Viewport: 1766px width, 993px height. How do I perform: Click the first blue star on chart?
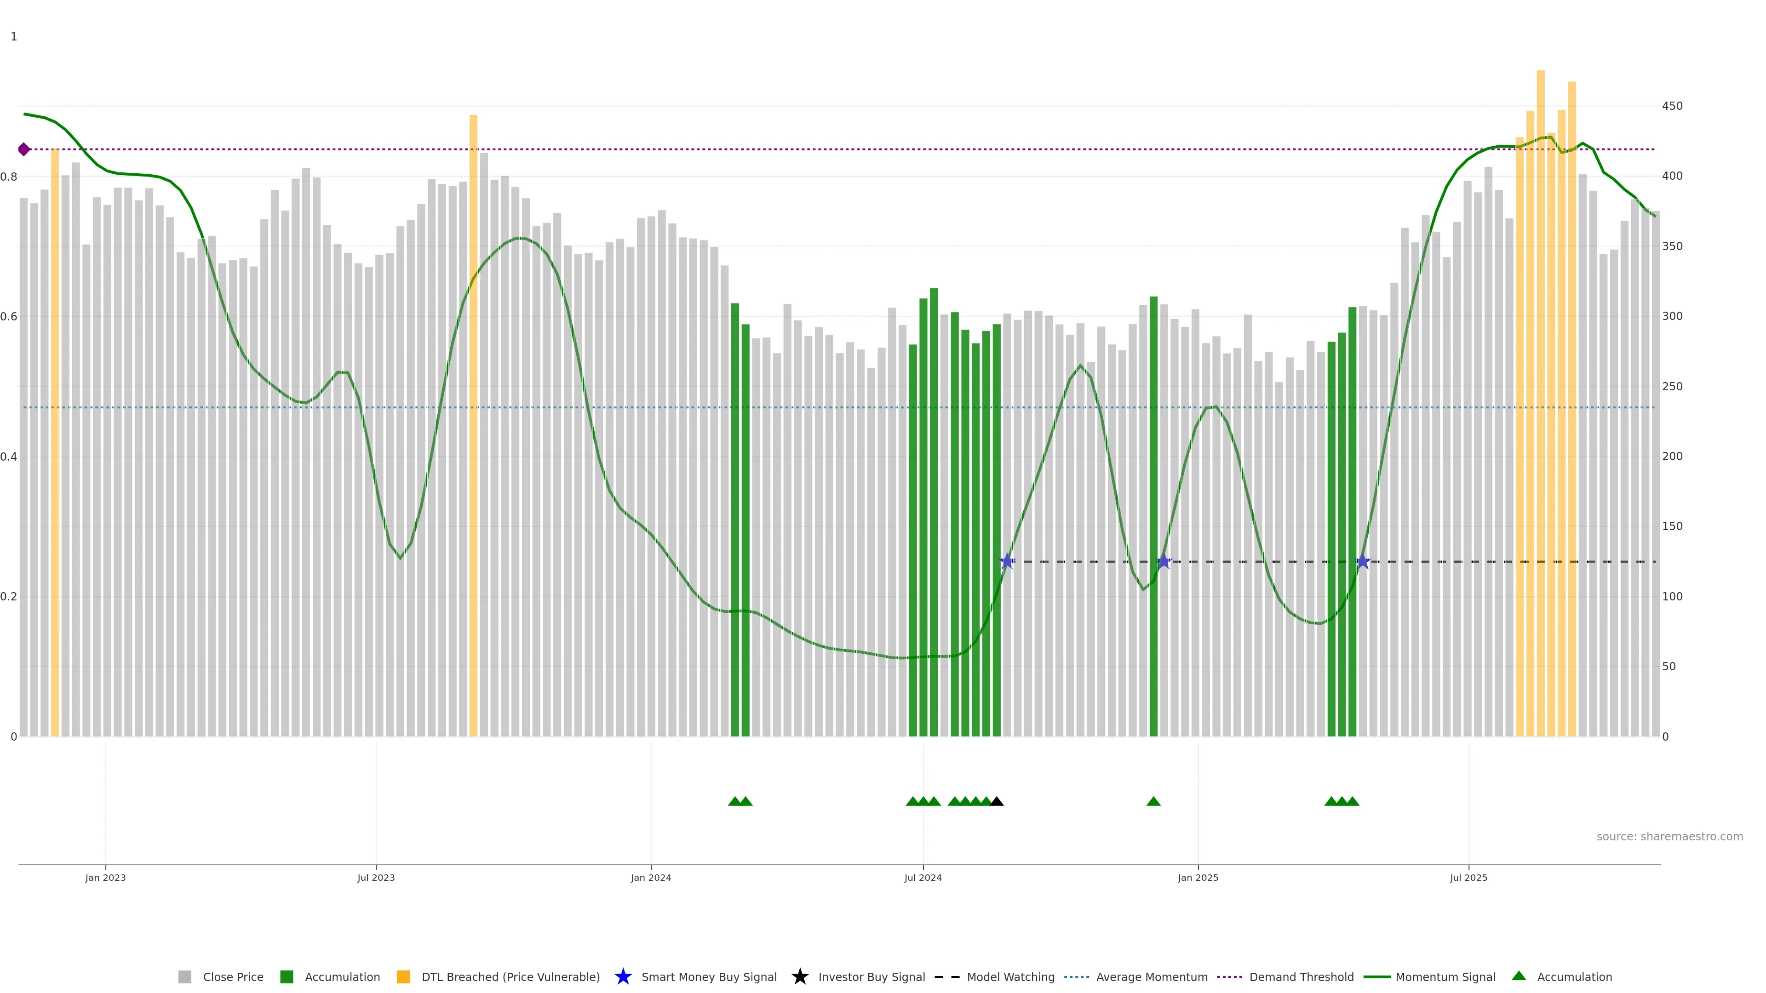[x=1006, y=561]
